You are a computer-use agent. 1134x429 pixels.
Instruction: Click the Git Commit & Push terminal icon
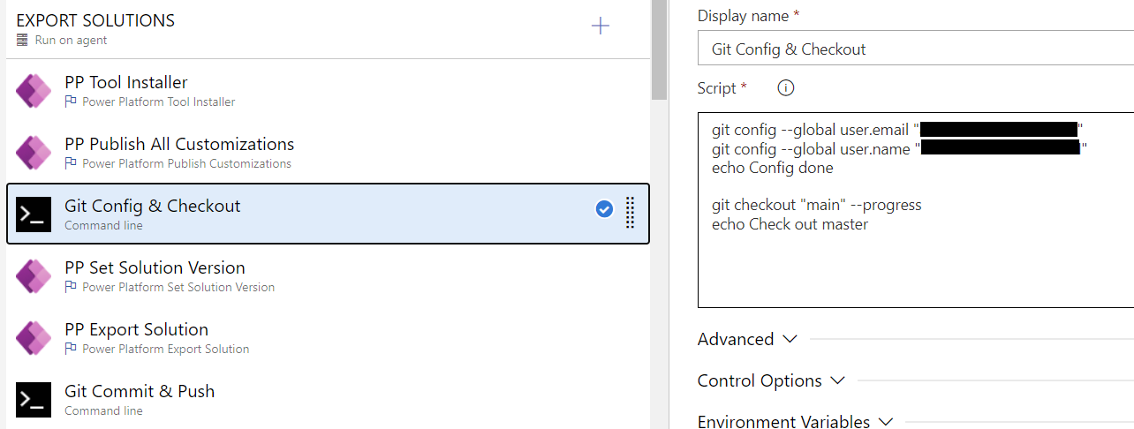[34, 400]
